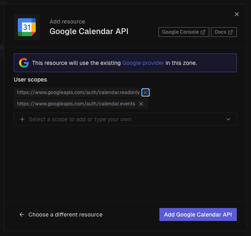Click the Google Calendar API title
Viewport: 251px width, 236px height.
tap(89, 31)
